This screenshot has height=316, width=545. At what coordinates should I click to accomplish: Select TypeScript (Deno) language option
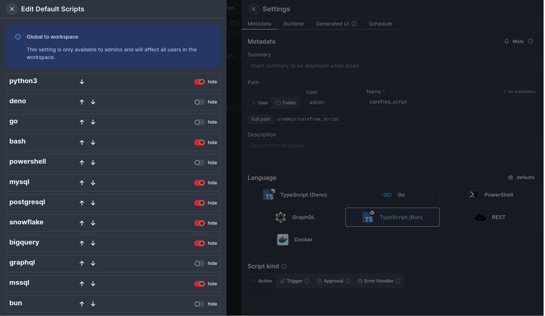coord(295,195)
